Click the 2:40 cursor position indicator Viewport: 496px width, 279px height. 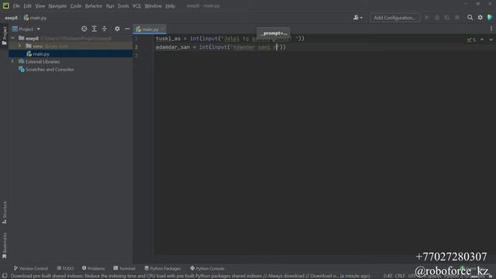click(x=387, y=276)
